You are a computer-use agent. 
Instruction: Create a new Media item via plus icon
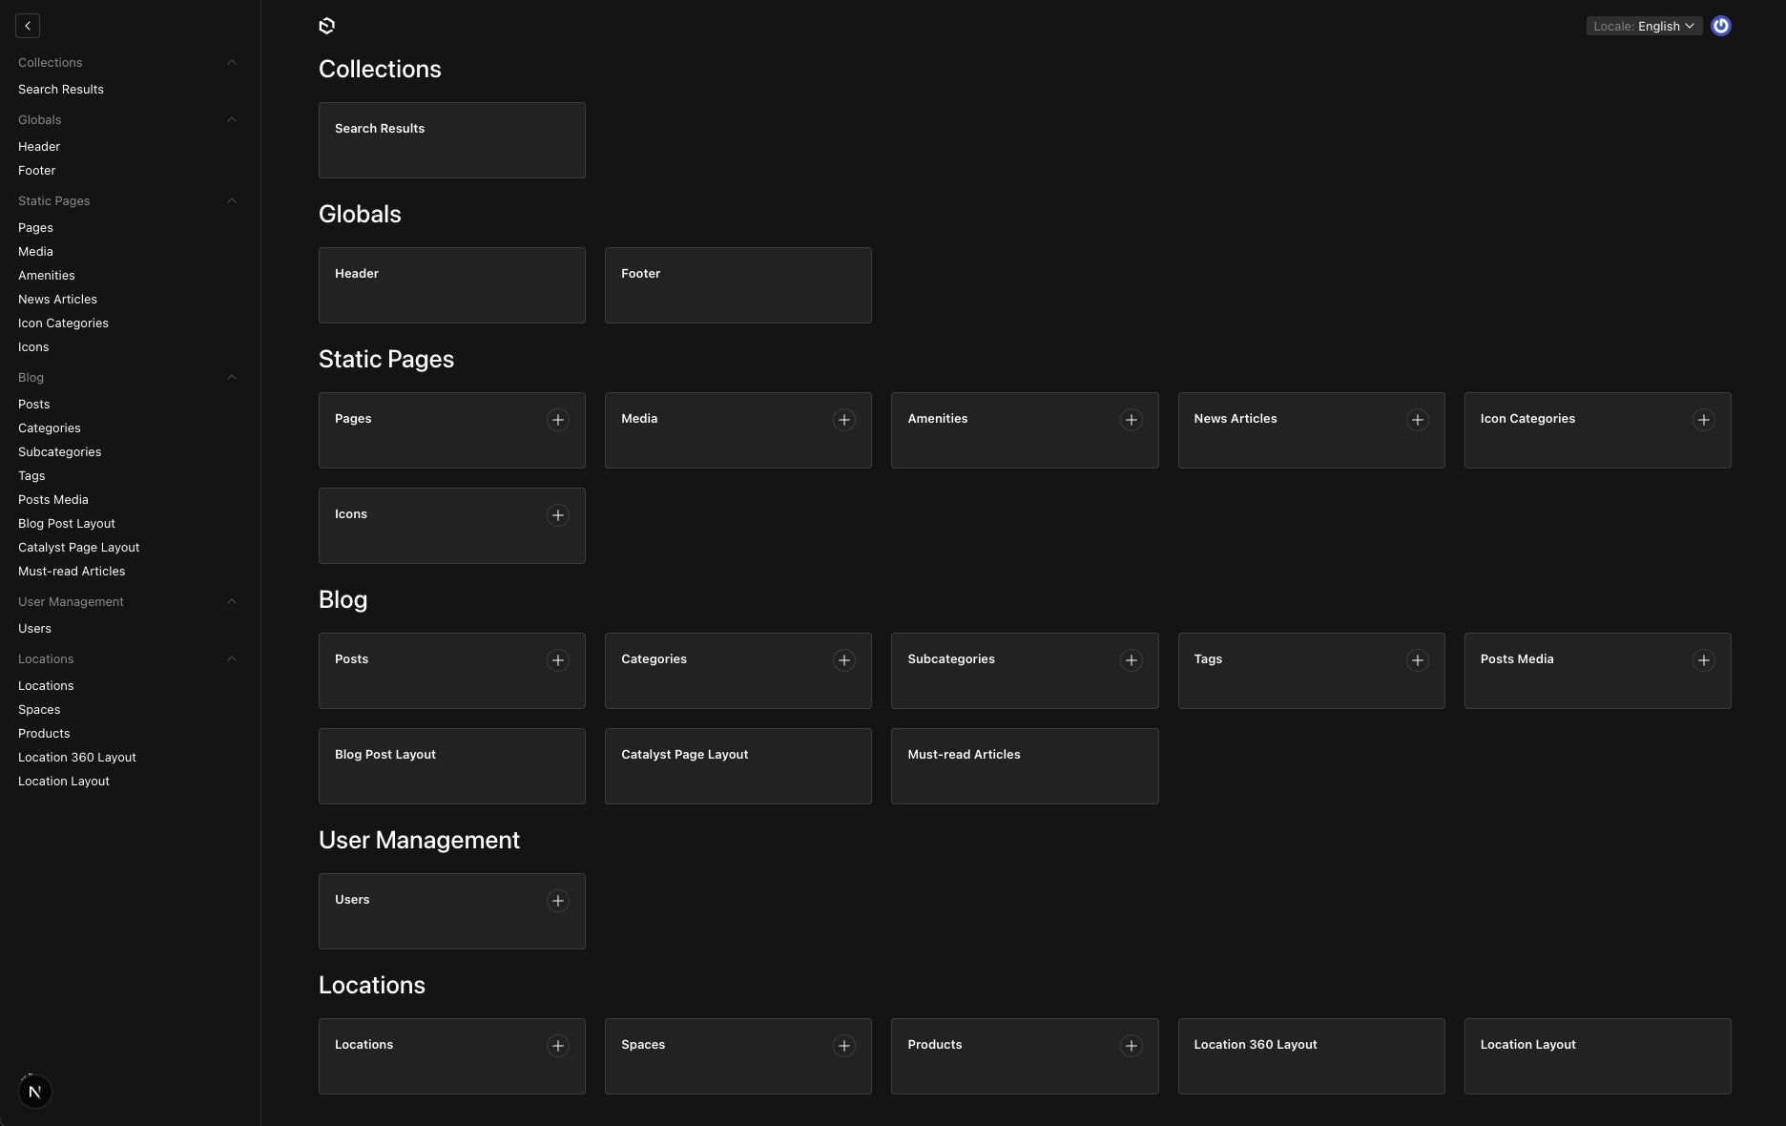coord(844,420)
